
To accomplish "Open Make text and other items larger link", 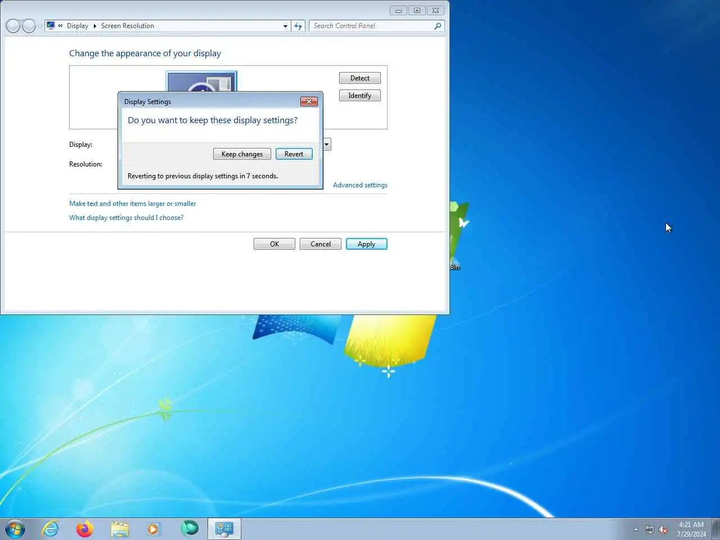I will tap(133, 204).
